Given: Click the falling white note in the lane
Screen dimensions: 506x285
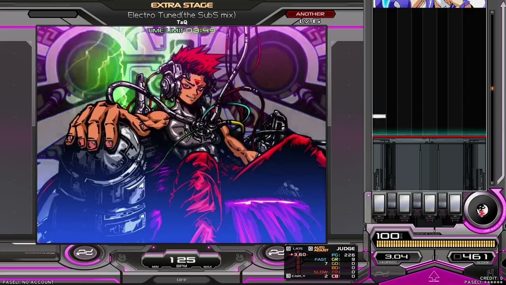Looking at the screenshot, I should [x=379, y=116].
